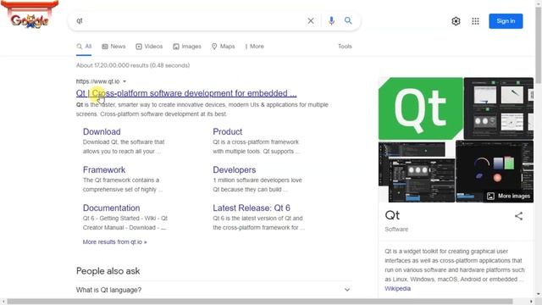
Task: Open the Documentation sitelink
Action: 111,208
